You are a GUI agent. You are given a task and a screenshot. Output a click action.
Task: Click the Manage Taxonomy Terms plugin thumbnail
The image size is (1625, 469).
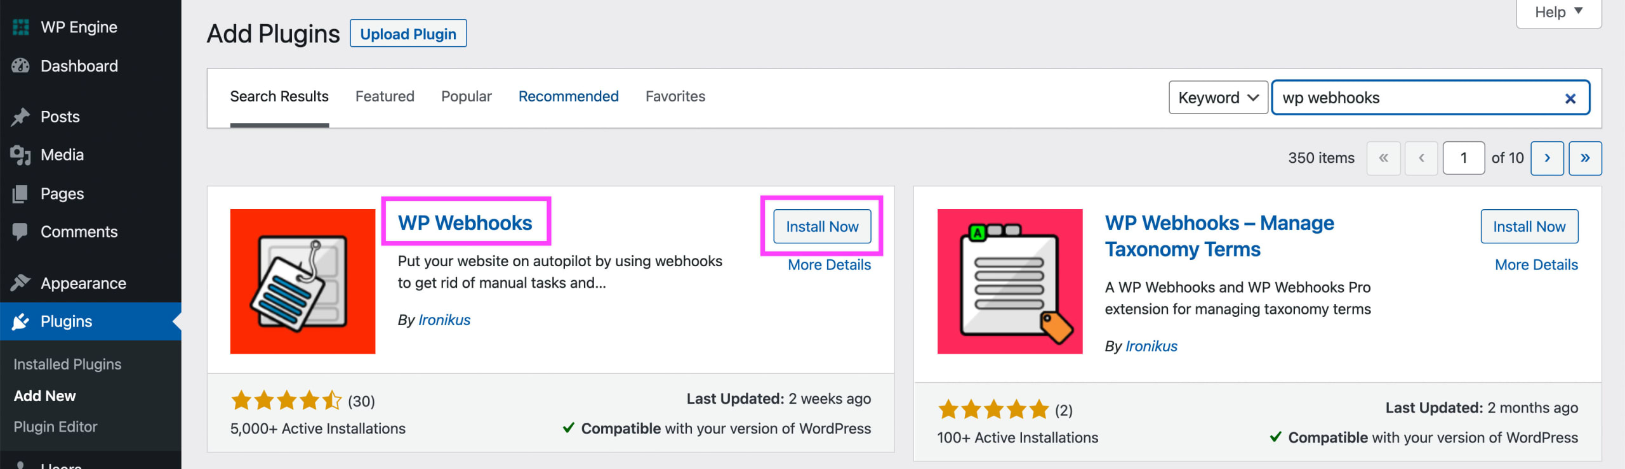[x=1010, y=281]
